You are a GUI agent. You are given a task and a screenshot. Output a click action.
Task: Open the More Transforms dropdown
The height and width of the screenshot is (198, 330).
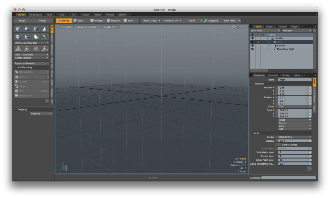32,54
